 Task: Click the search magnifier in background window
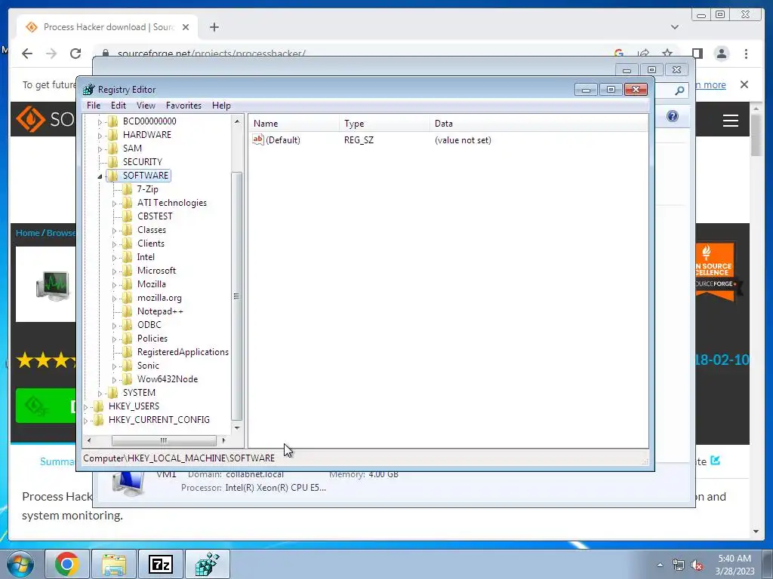click(679, 90)
